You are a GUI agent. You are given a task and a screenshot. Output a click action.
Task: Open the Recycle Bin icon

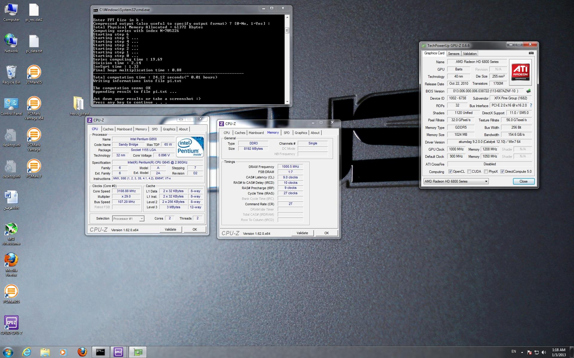click(11, 75)
